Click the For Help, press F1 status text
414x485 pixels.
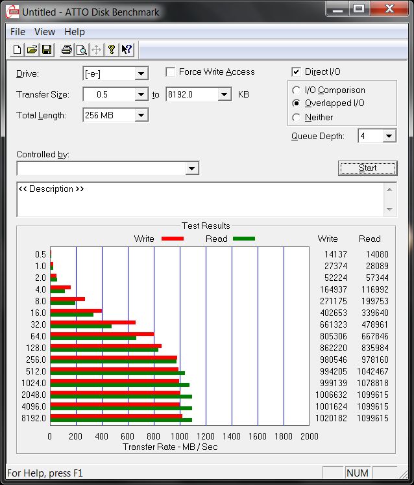(45, 473)
